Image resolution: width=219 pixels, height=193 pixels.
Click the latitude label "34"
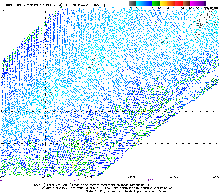[x=2, y=110]
